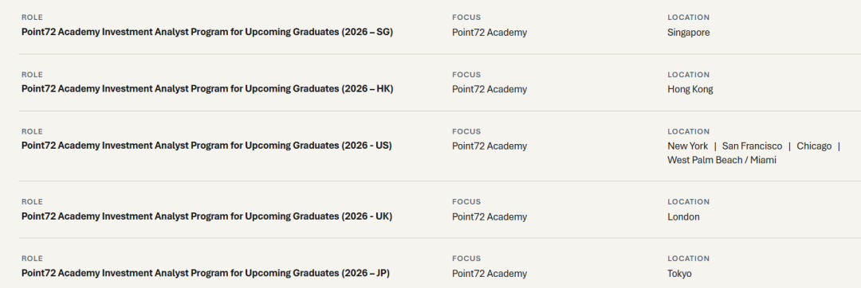Select the Singapore location text

point(689,33)
